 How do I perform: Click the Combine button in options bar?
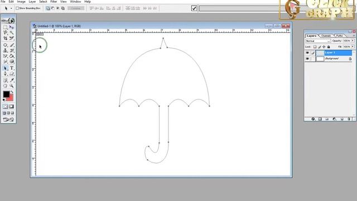(76, 8)
